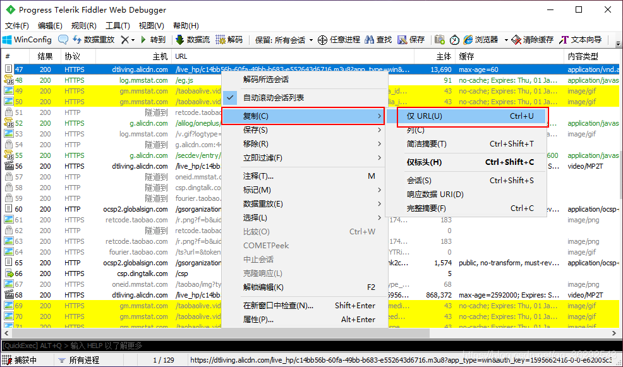Click the 保存 save toolbar button

click(411, 40)
